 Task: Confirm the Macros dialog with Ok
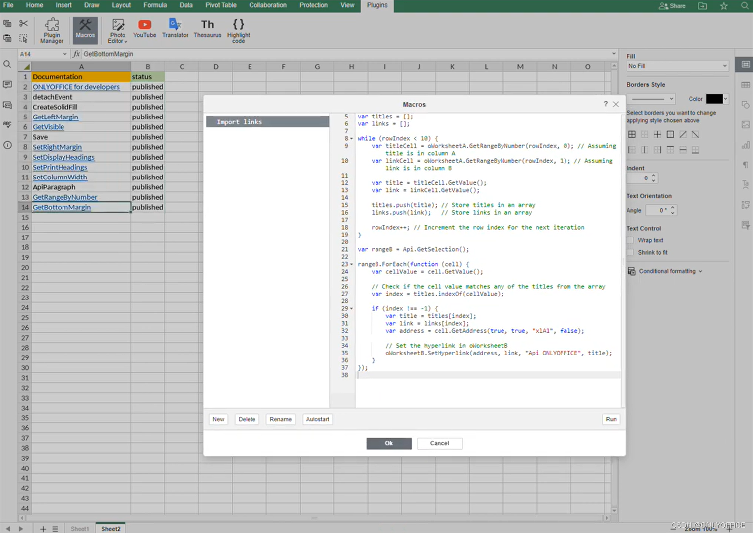pos(389,443)
